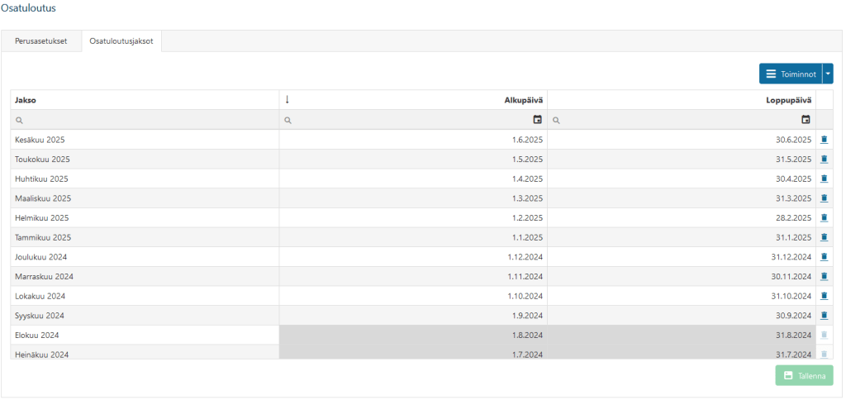The width and height of the screenshot is (846, 400).
Task: Click trash icon for Toukokuu 2025
Action: tap(824, 160)
